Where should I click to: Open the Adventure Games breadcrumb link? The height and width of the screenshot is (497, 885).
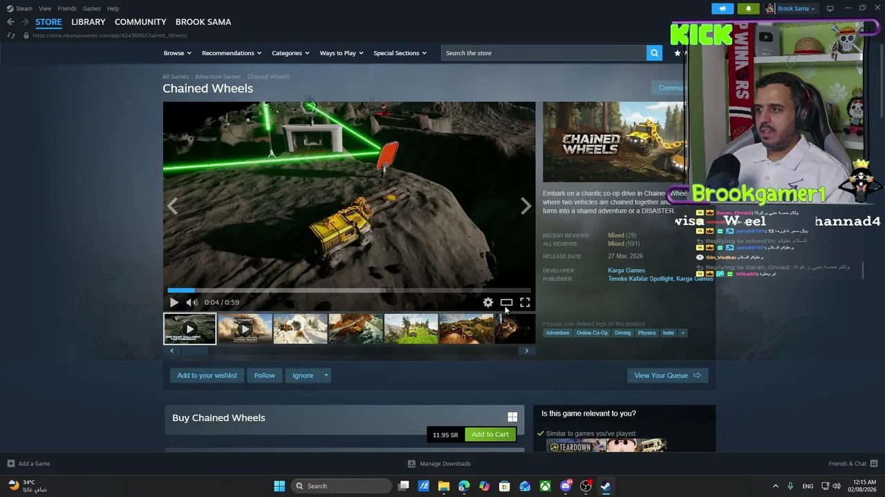pos(218,77)
